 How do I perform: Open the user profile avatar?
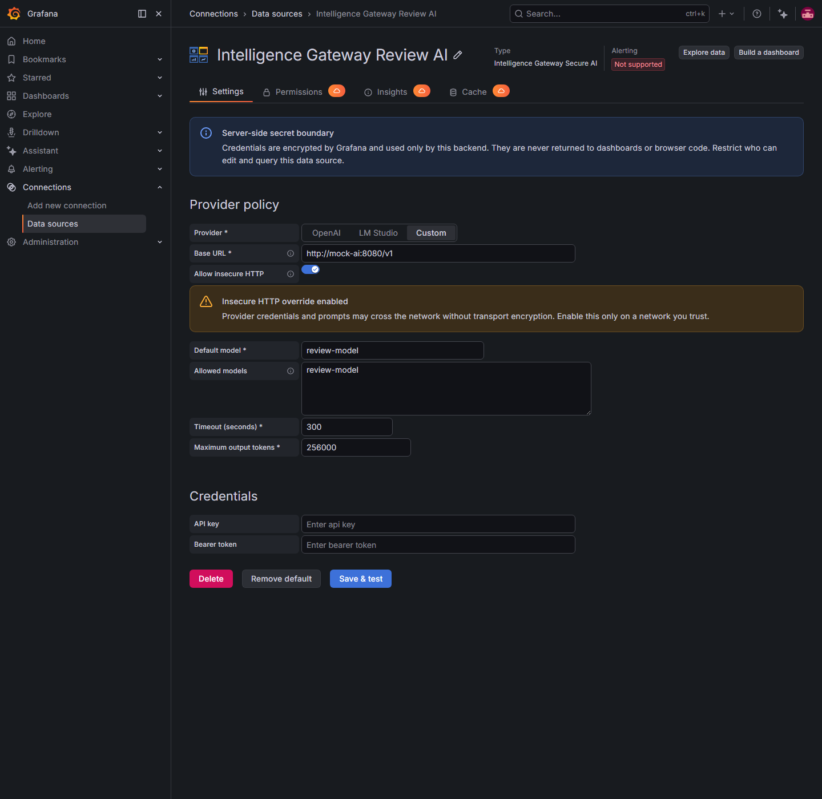808,14
